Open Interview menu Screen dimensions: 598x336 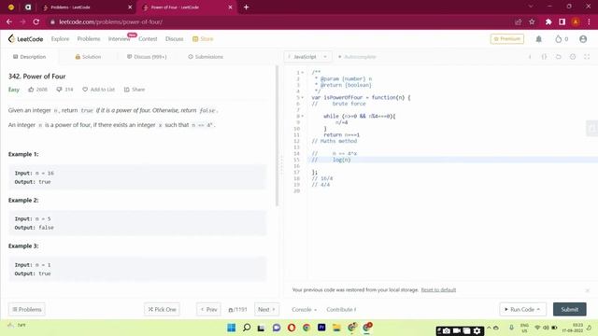120,39
